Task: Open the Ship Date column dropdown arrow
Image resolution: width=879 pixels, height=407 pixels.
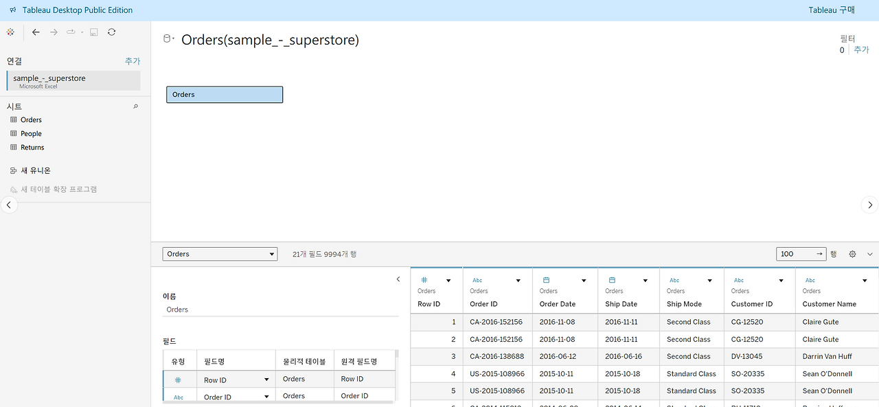Action: tap(646, 280)
